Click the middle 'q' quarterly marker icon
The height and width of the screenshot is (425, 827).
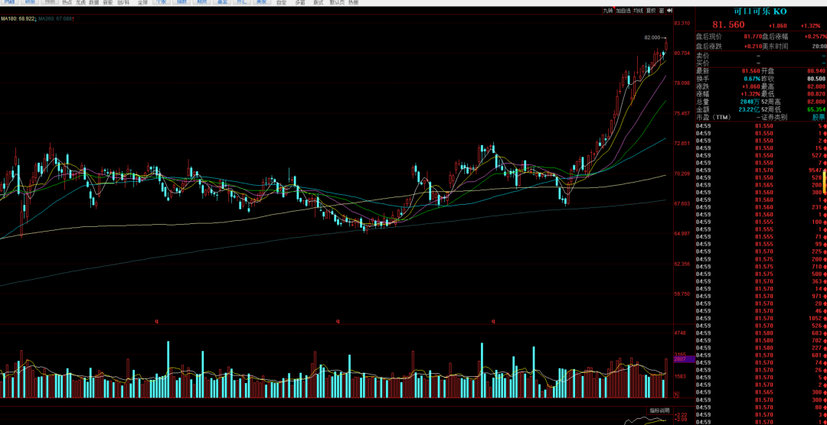tap(338, 321)
